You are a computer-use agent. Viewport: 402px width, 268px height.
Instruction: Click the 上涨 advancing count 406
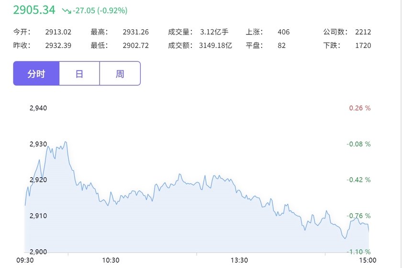click(x=283, y=32)
